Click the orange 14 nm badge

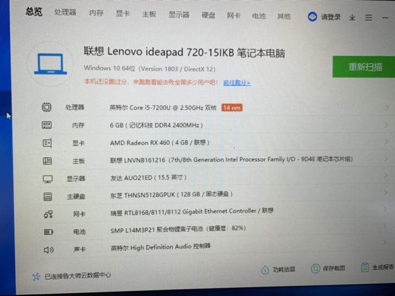click(x=232, y=108)
